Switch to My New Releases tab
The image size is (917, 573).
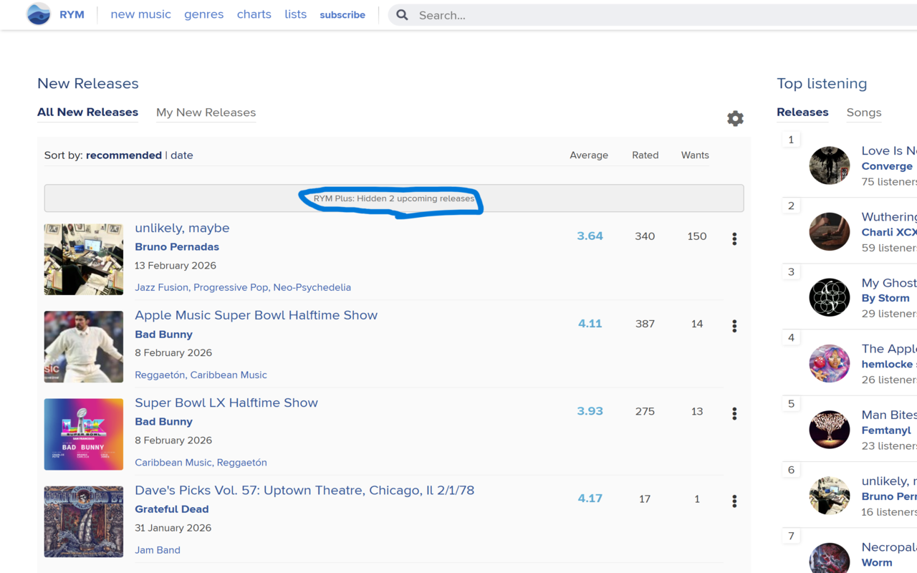(x=206, y=112)
